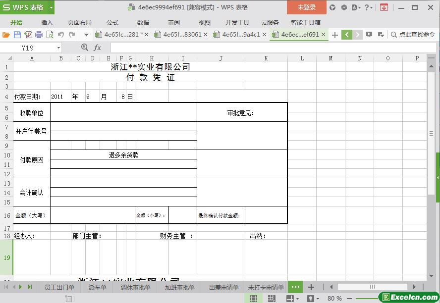Image resolution: width=440 pixels, height=303 pixels.
Task: Switch to normal view in status bar
Action: 253,299
